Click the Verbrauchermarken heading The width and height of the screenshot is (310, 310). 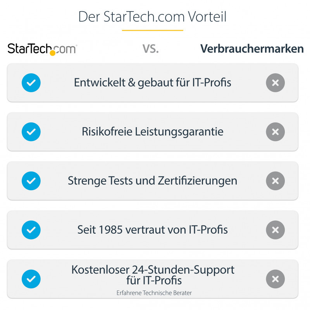pos(252,49)
